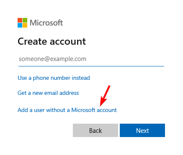Choose Get a new email address
Image resolution: width=183 pixels, height=155 pixels.
point(48,93)
